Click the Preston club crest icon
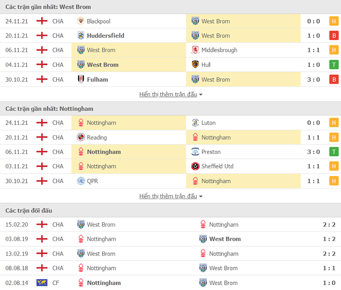This screenshot has height=290, width=341. [195, 152]
